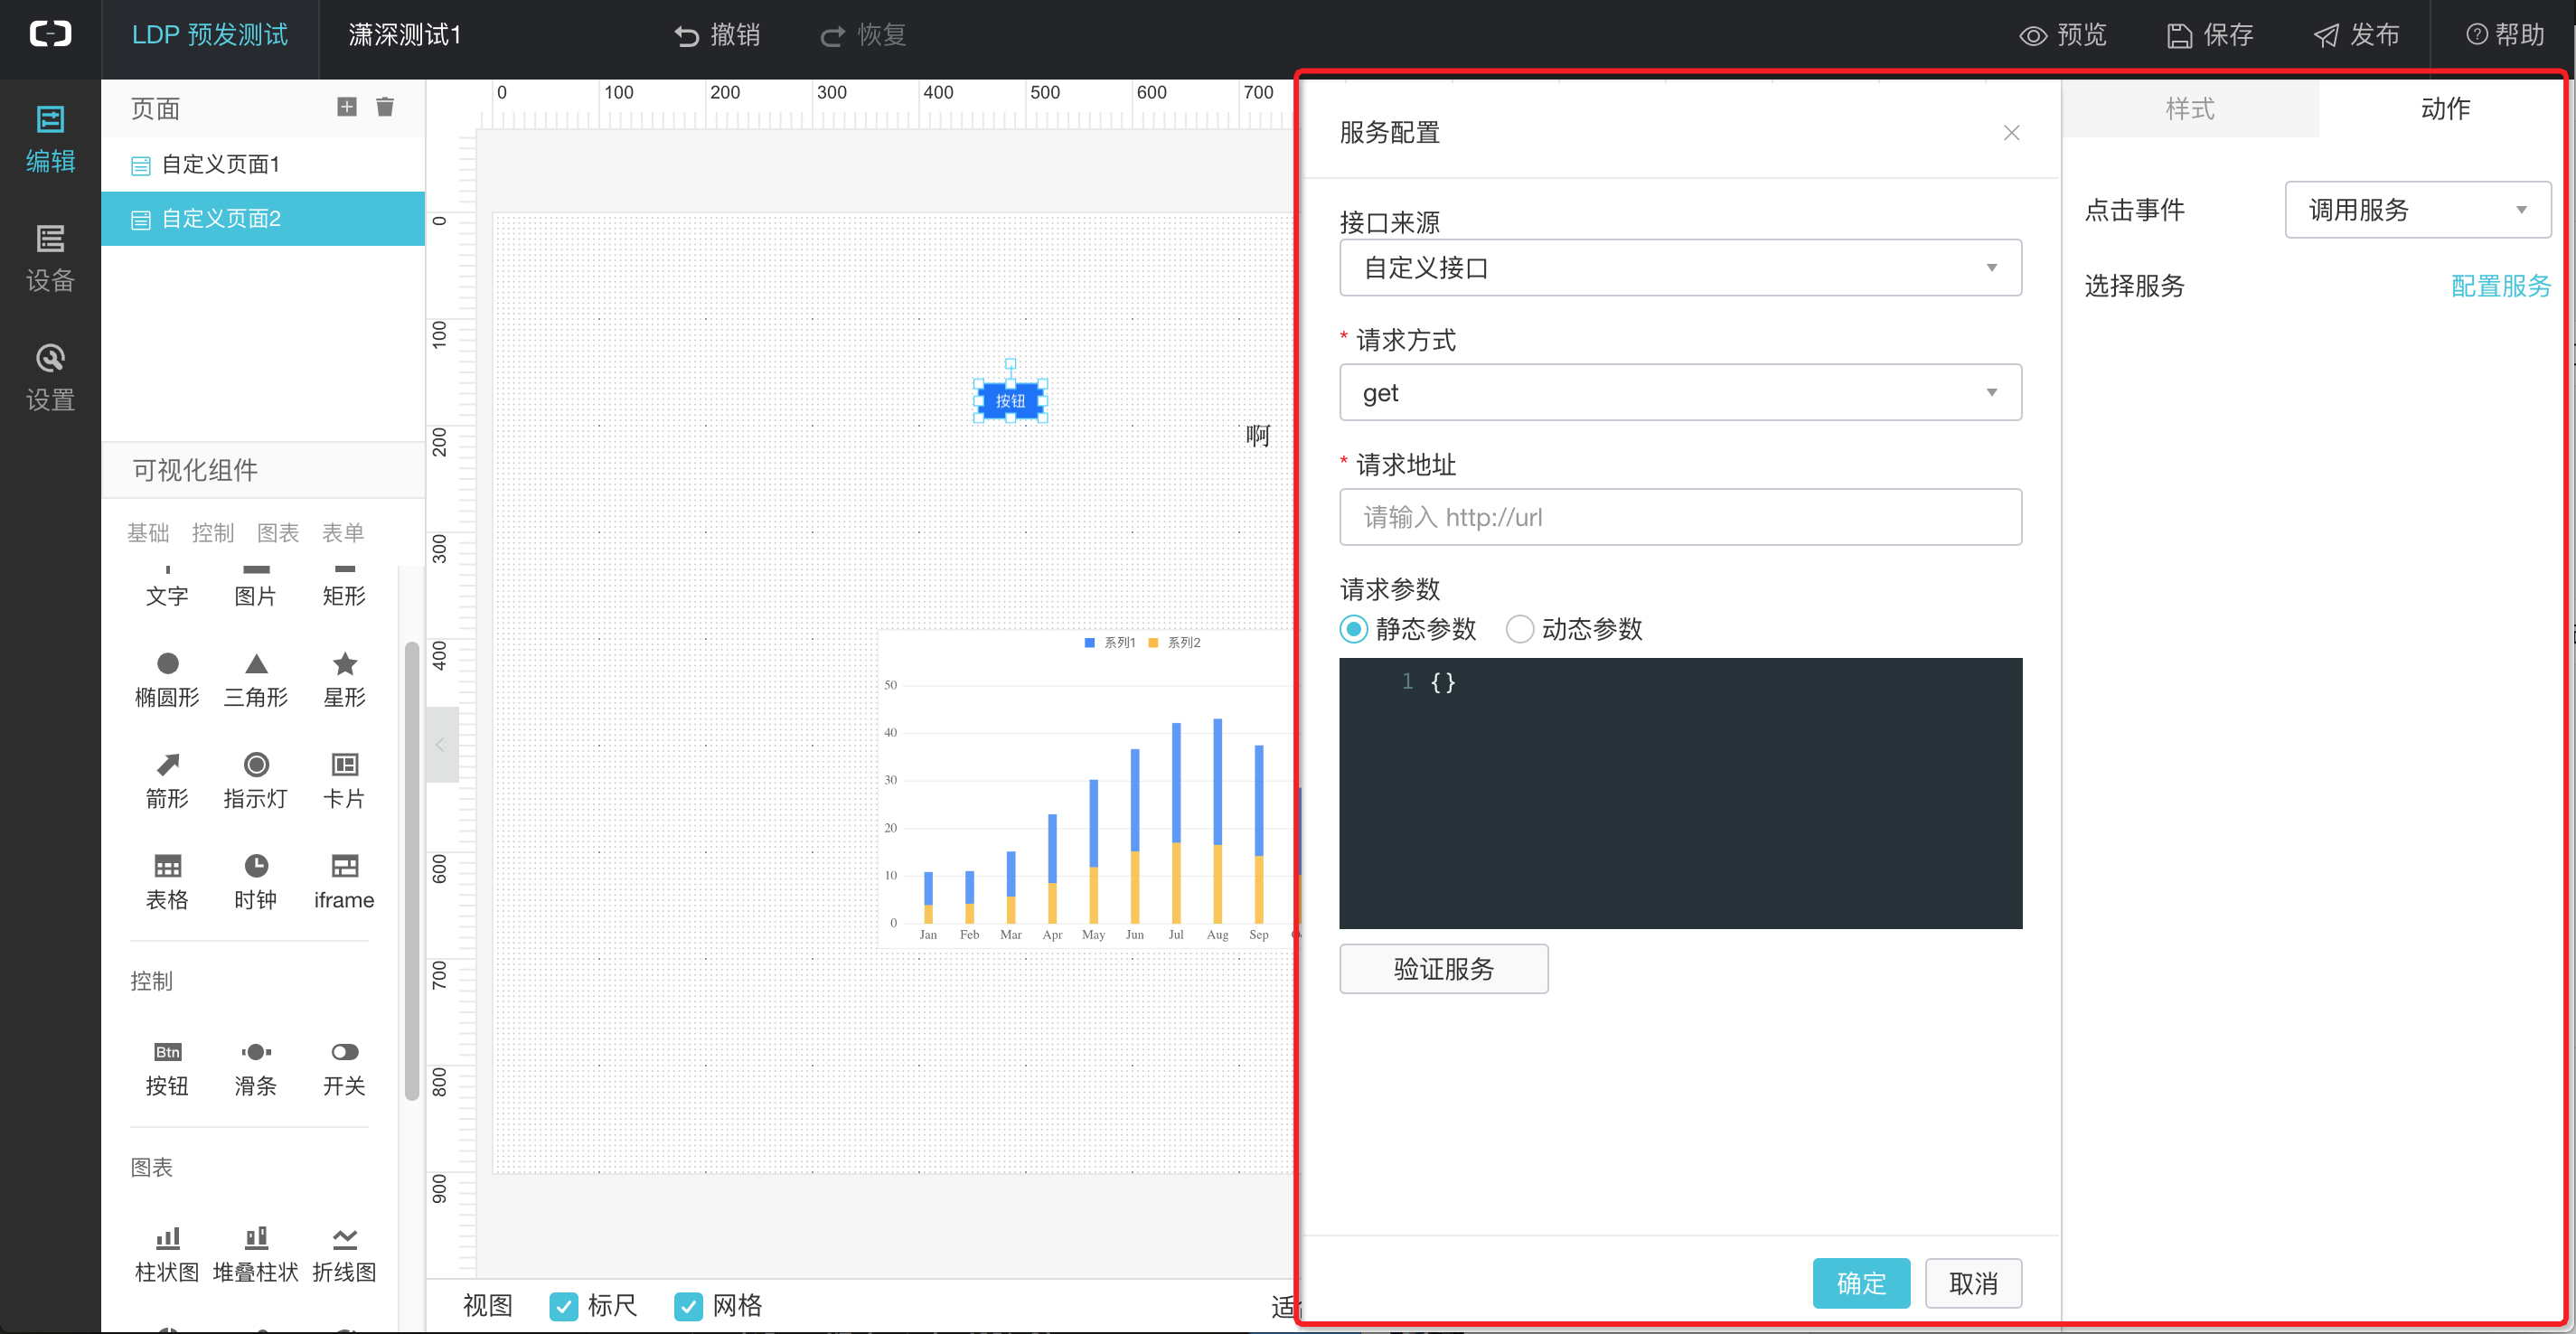Pick the 开关 switch control component

[x=344, y=1067]
